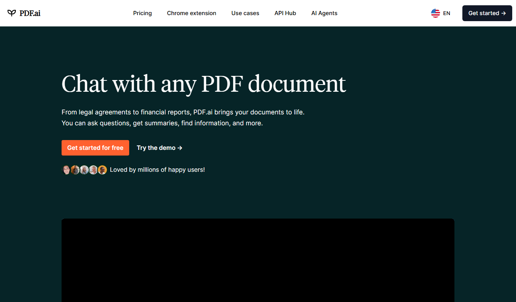The width and height of the screenshot is (516, 302).
Task: Click the Chat with any PDF document heading
Action: pos(204,84)
